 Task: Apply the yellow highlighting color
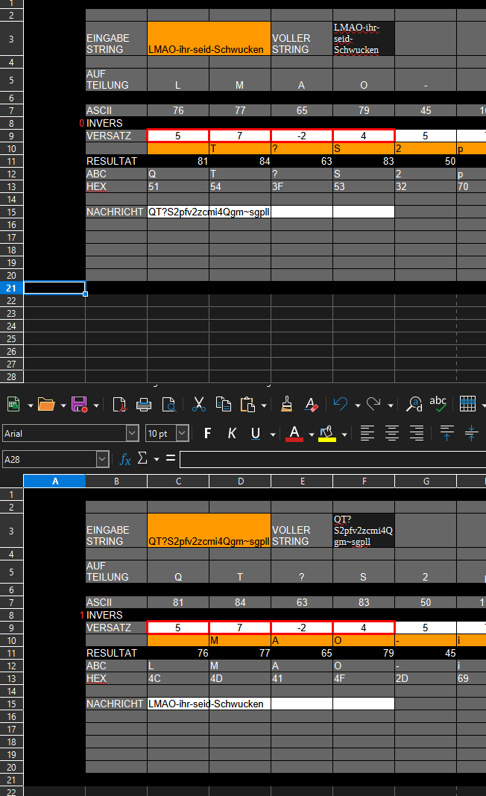pos(327,433)
